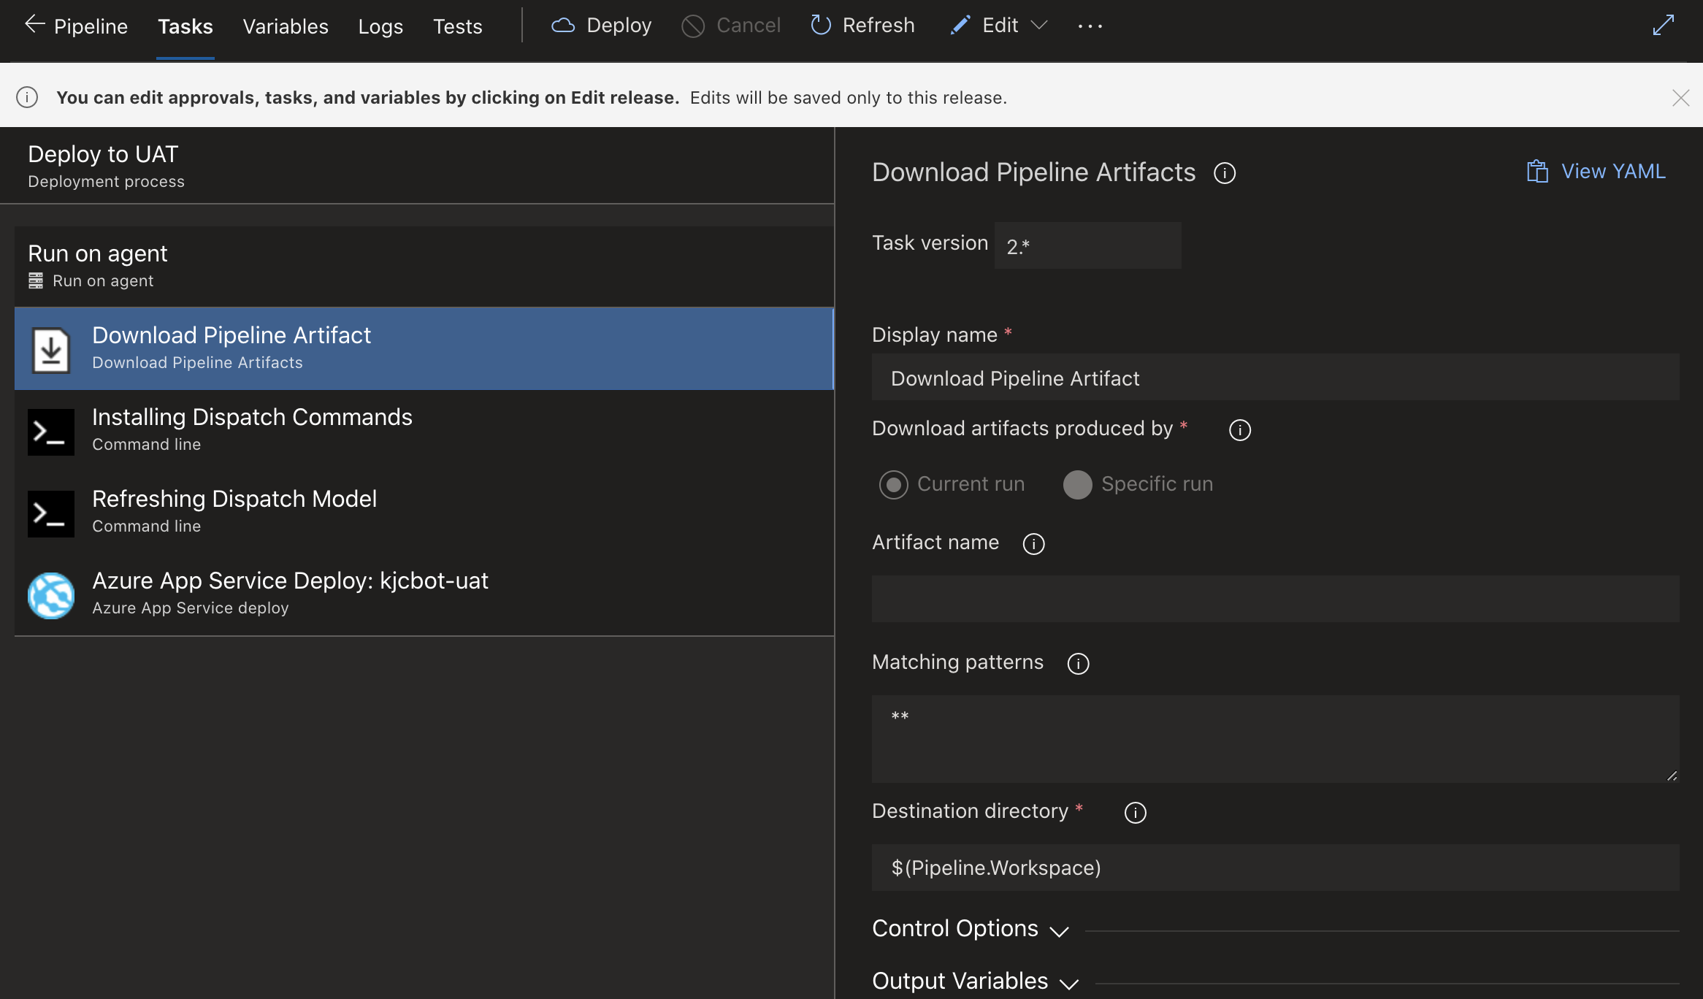Click the more actions ellipsis button
Image resolution: width=1703 pixels, height=999 pixels.
[x=1090, y=26]
